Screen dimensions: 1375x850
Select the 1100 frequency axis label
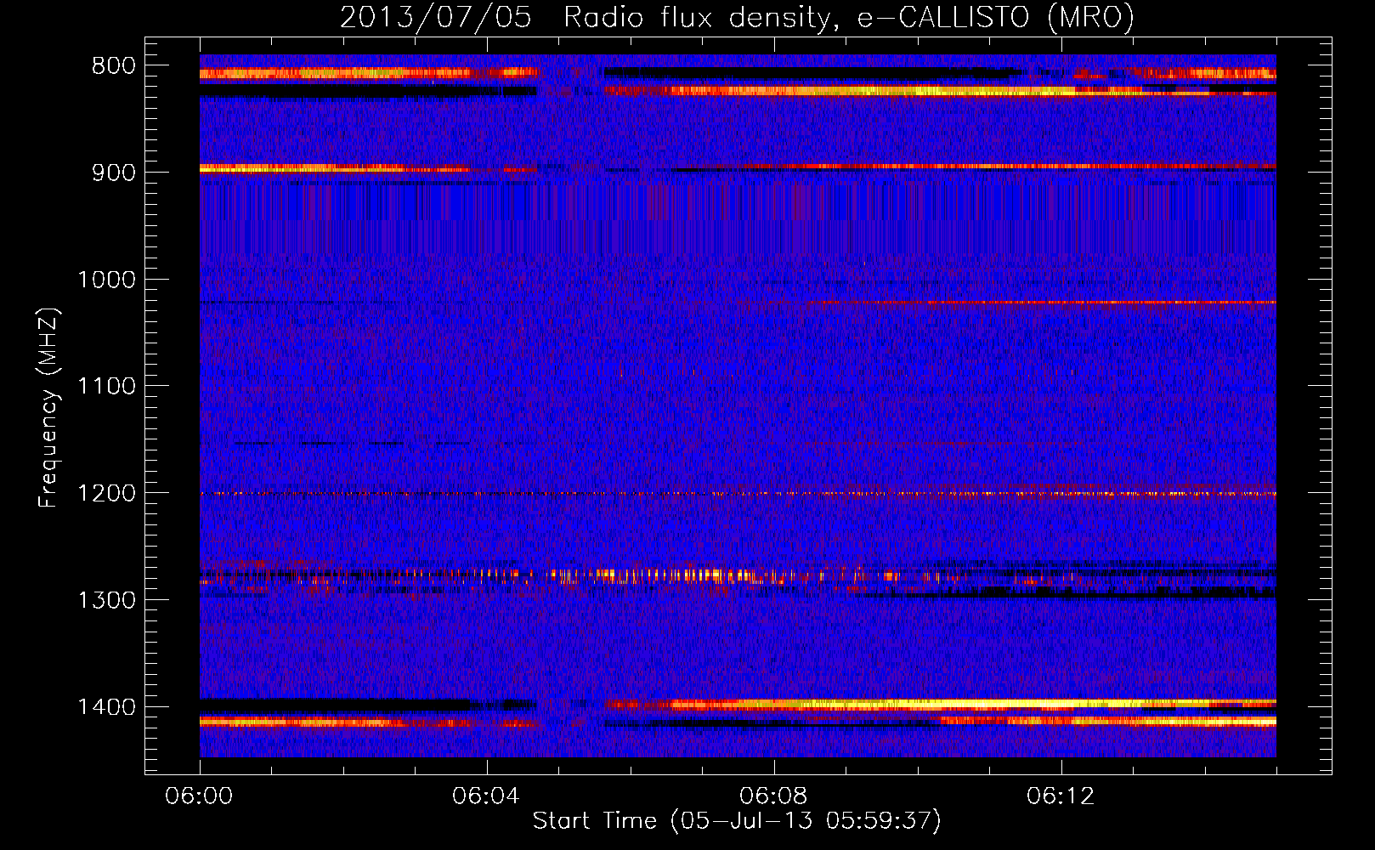tap(106, 387)
